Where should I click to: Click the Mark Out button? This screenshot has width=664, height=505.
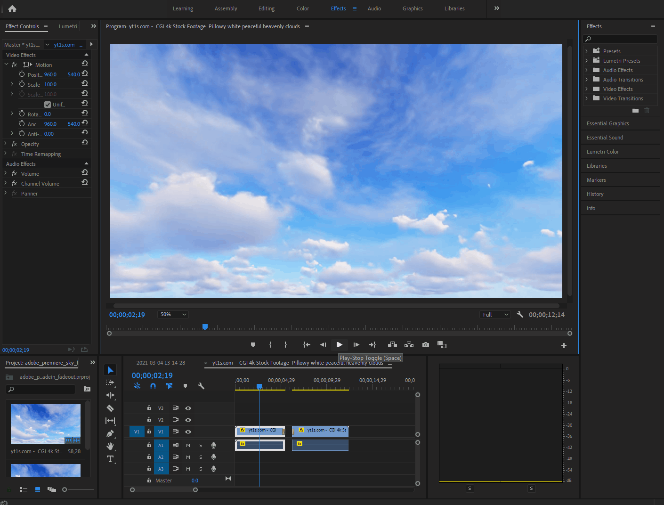[x=285, y=345]
